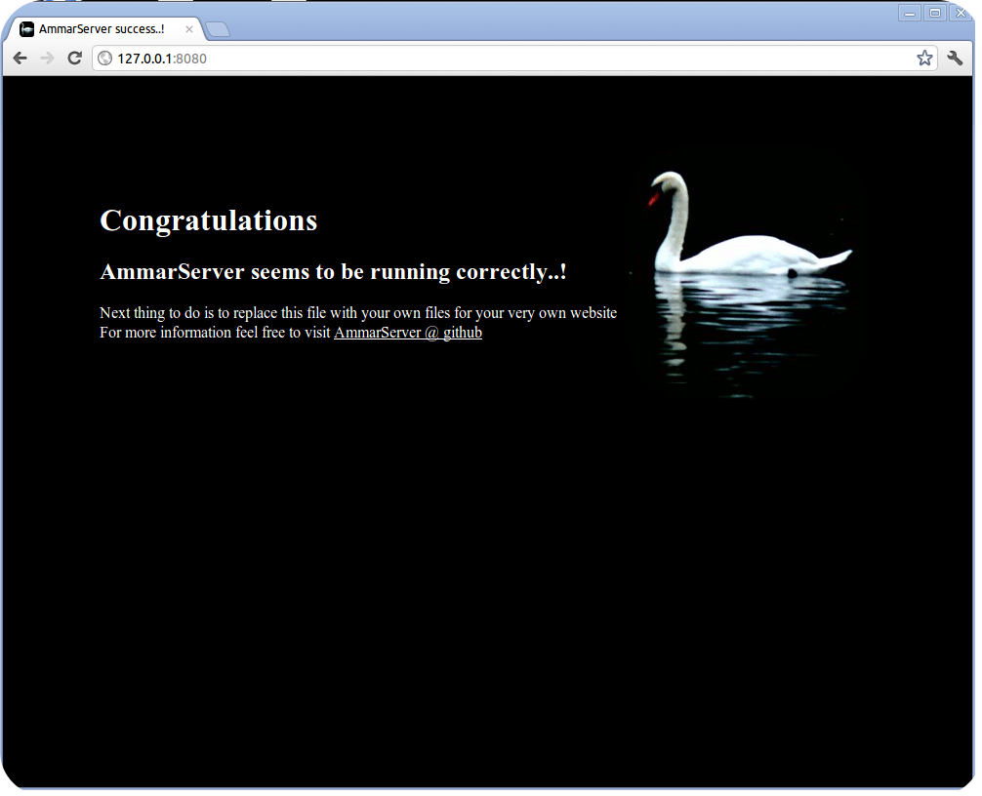Click the globe site info icon
The width and height of the screenshot is (982, 796).
click(105, 59)
